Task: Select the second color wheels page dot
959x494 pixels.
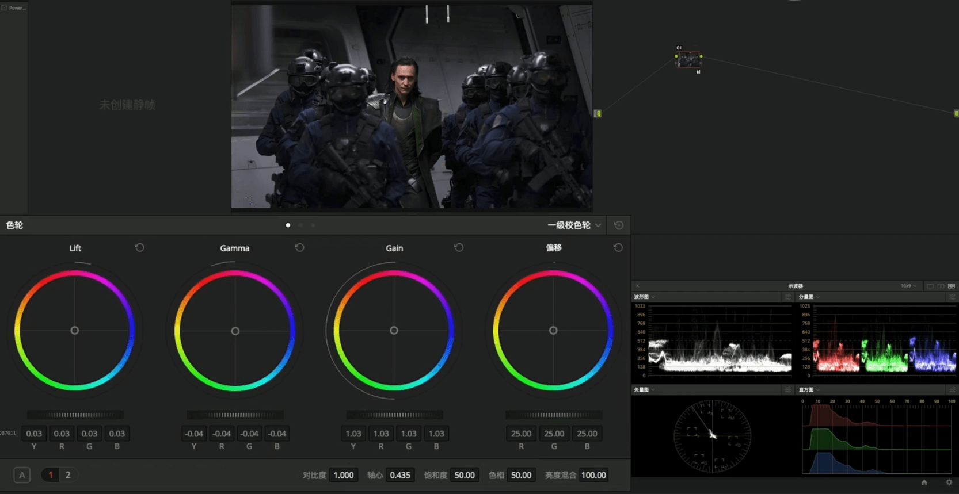Action: [x=300, y=225]
